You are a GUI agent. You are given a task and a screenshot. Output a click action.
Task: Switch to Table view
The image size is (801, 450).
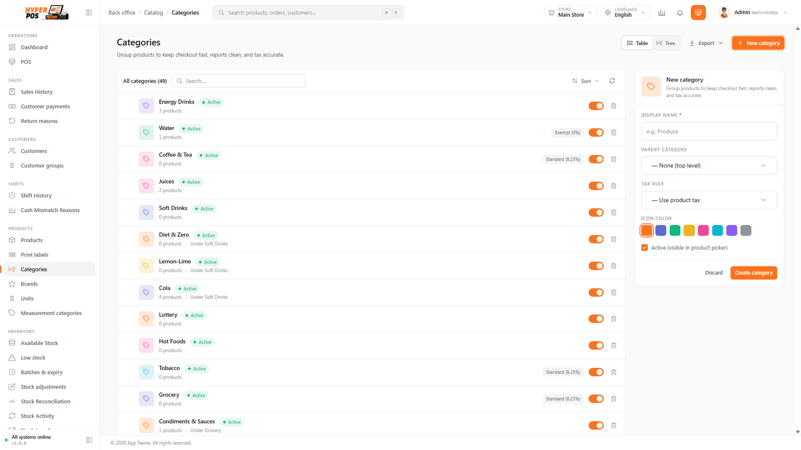(x=637, y=43)
